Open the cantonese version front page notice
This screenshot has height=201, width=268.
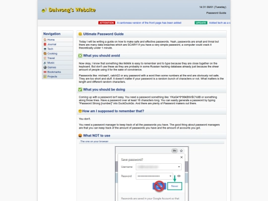pos(149,23)
